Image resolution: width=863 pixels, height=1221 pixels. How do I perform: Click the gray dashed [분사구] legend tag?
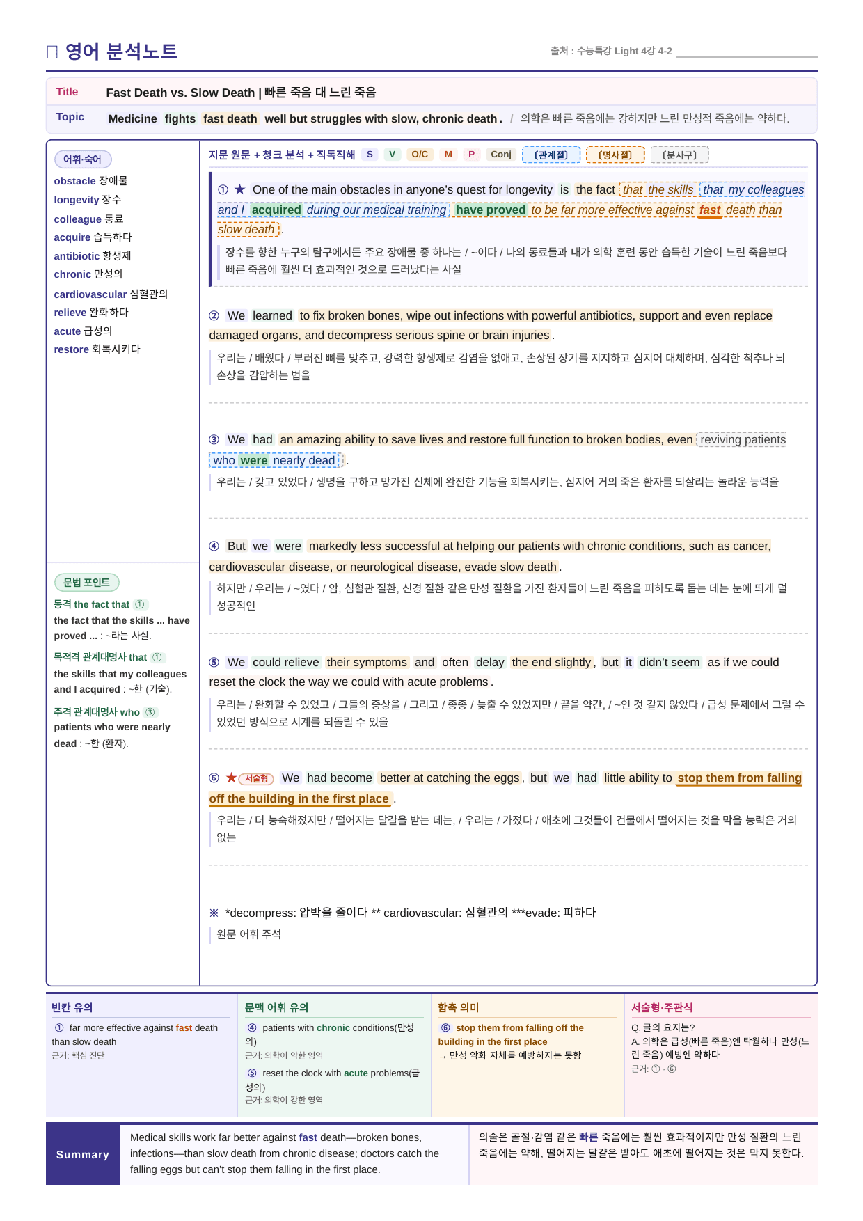(679, 155)
